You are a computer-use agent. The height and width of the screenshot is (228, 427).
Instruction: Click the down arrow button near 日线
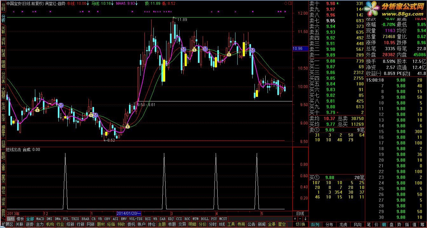[x=305, y=218]
